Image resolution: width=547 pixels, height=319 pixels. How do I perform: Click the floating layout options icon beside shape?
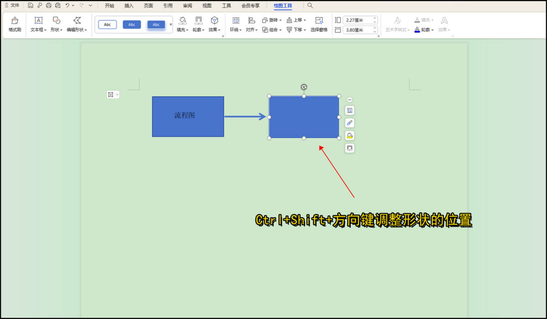click(x=350, y=110)
